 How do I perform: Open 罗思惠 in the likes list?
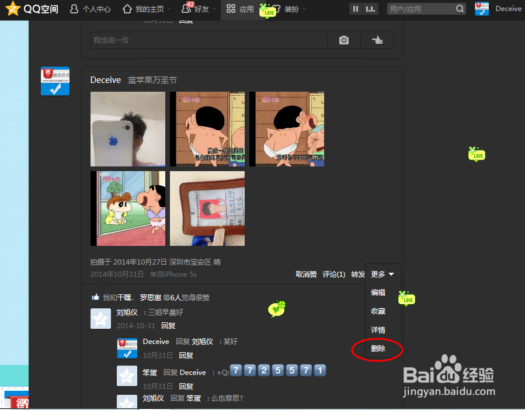click(150, 298)
